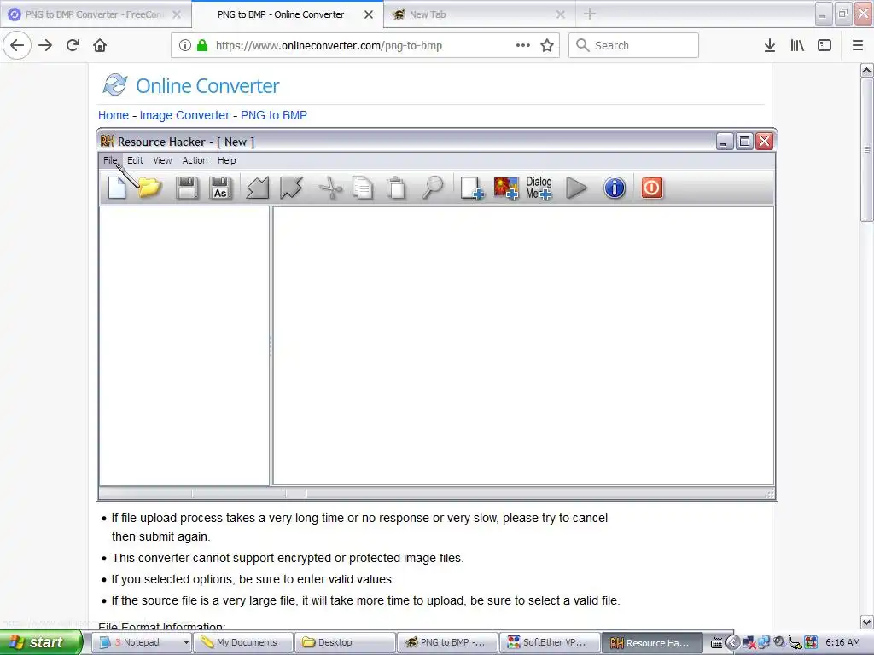
Task: Click the browser Search field
Action: point(633,45)
